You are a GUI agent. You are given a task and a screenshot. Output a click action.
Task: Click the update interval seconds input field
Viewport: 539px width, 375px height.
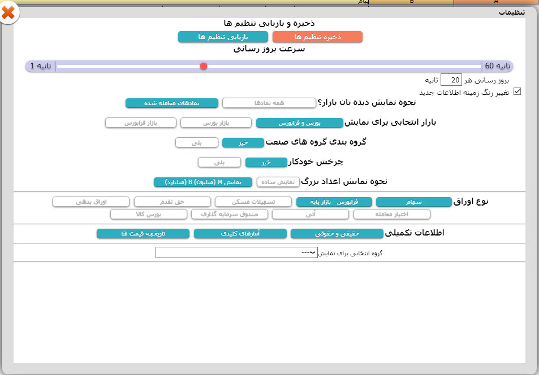(x=451, y=80)
